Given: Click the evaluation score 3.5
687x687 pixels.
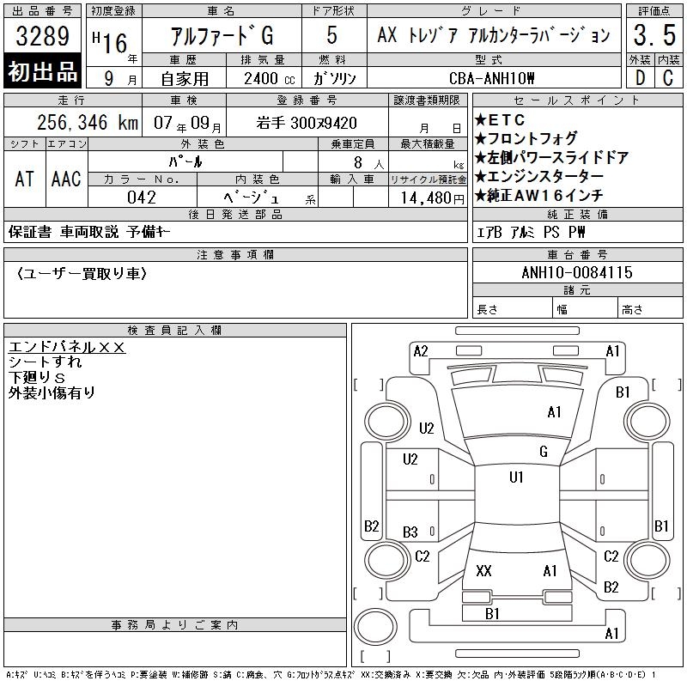Looking at the screenshot, I should point(654,35).
